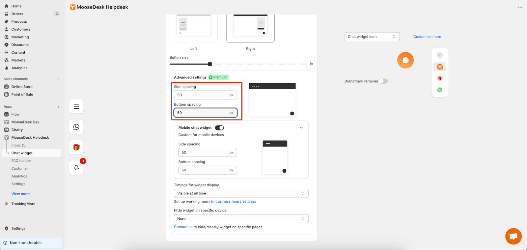Open the business hours settings link

pyautogui.click(x=236, y=202)
